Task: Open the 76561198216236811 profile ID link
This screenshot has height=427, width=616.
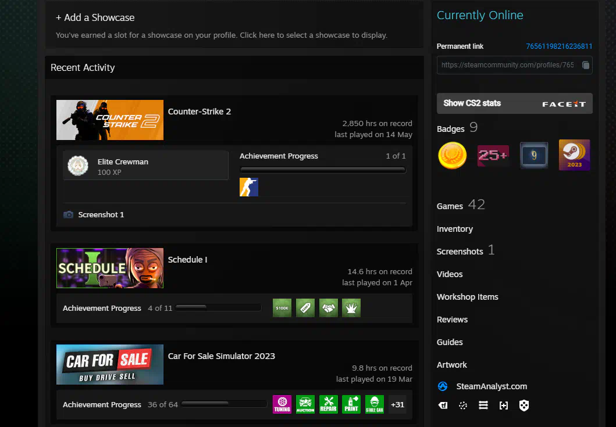Action: 559,46
